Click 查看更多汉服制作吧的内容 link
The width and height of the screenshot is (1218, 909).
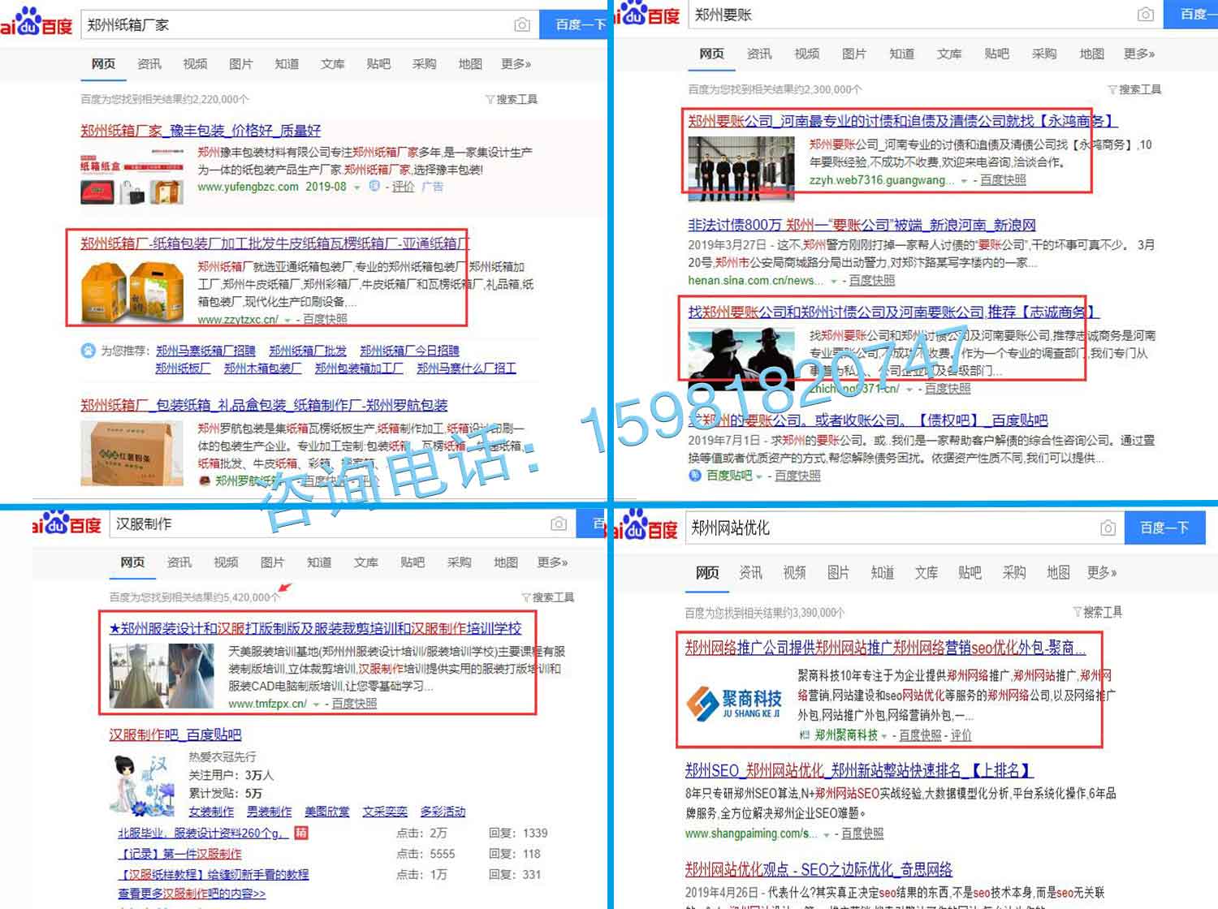point(192,894)
